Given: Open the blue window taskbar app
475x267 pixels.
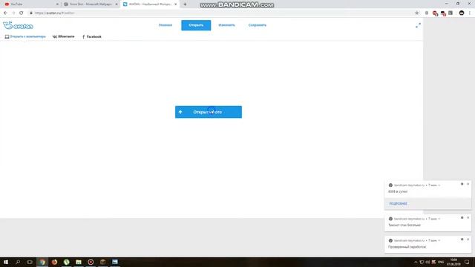Looking at the screenshot, I should click(x=115, y=262).
